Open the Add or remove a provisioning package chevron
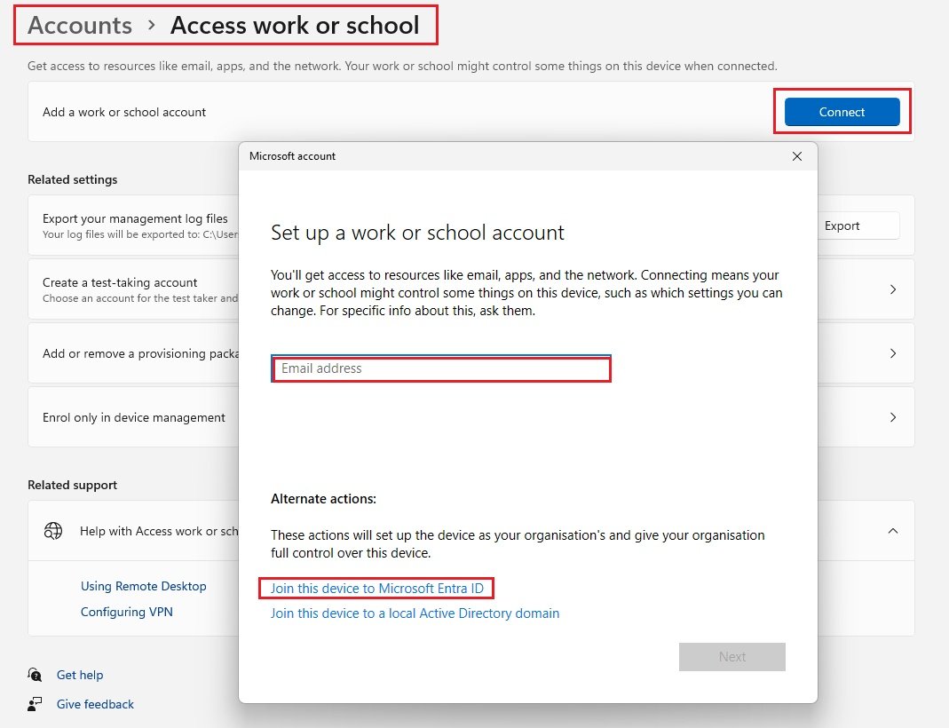949x728 pixels. click(x=893, y=353)
